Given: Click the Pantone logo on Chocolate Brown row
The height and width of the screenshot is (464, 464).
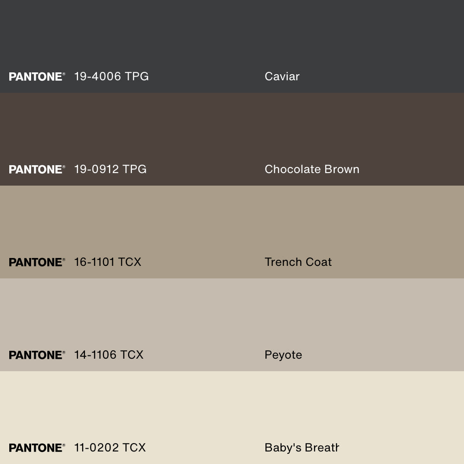Looking at the screenshot, I should click(x=37, y=169).
